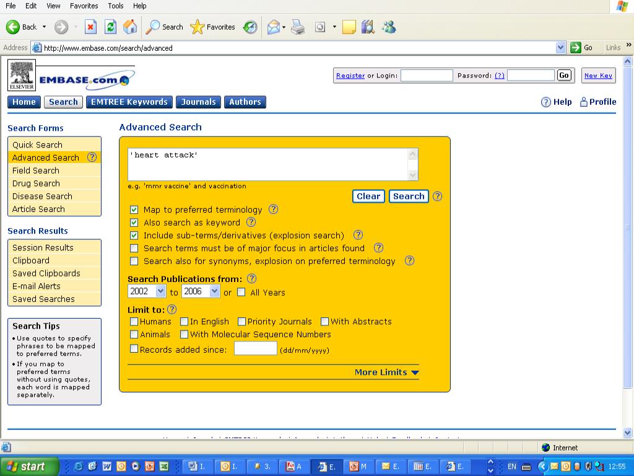Check With Molecular Sequence Numbers checkbox

pyautogui.click(x=185, y=334)
